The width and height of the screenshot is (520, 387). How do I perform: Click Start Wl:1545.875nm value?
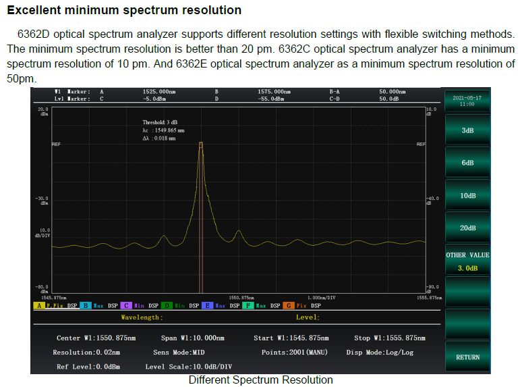(x=291, y=338)
